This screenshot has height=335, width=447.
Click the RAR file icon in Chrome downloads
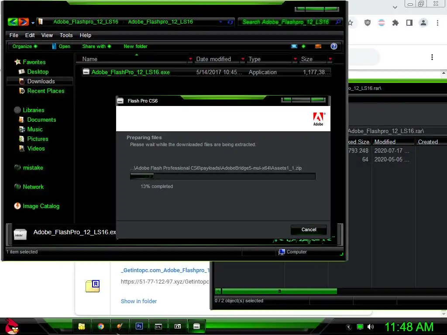pos(93,286)
